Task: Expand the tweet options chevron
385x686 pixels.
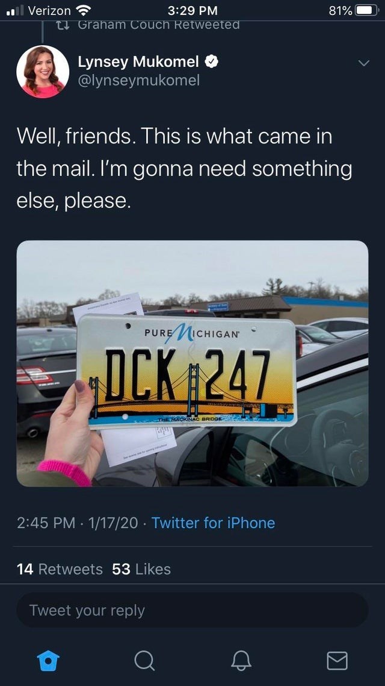Action: (x=363, y=63)
